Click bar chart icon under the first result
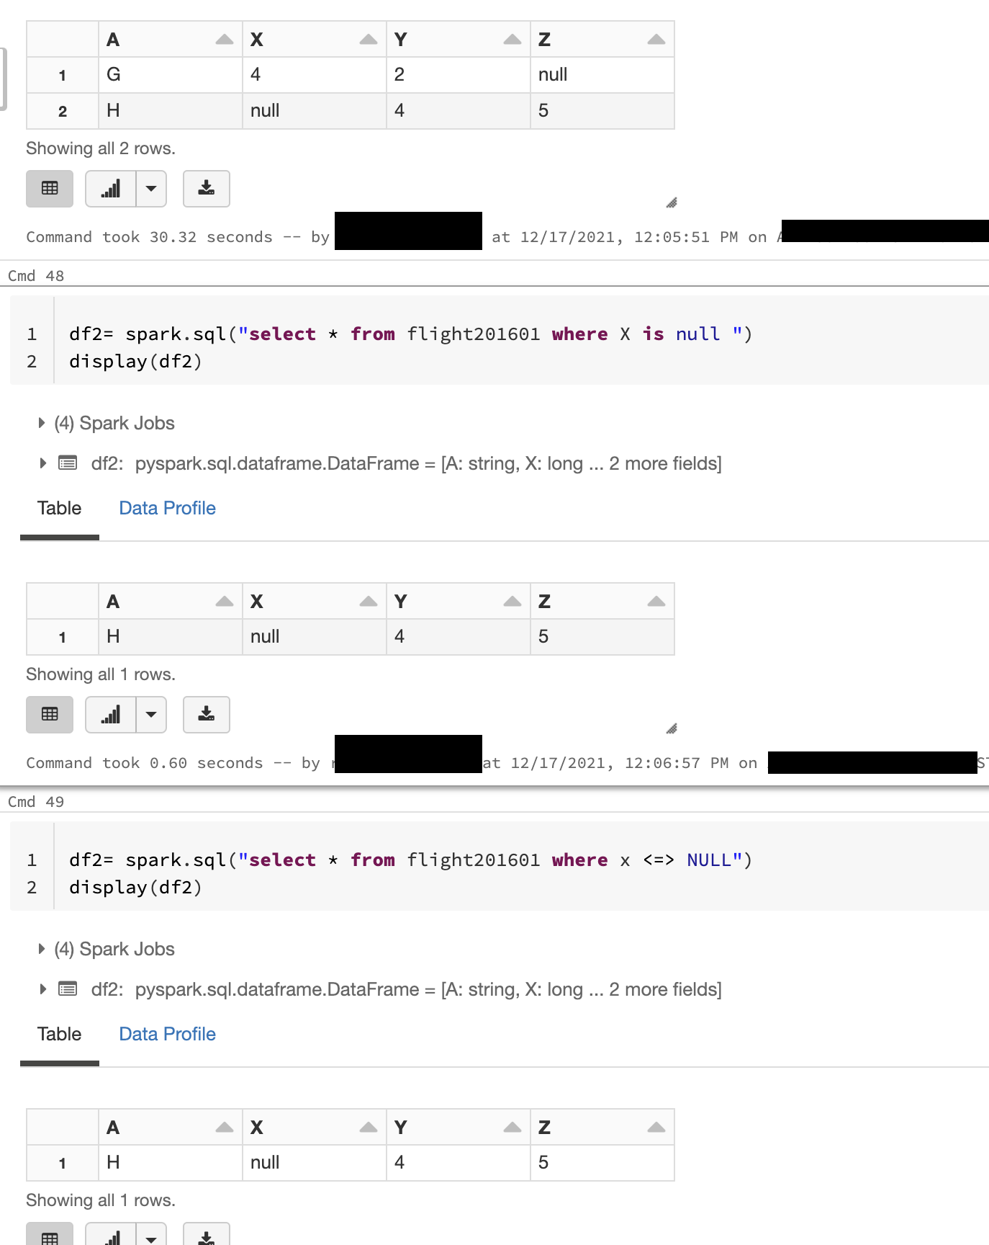Image resolution: width=989 pixels, height=1245 pixels. [x=110, y=189]
